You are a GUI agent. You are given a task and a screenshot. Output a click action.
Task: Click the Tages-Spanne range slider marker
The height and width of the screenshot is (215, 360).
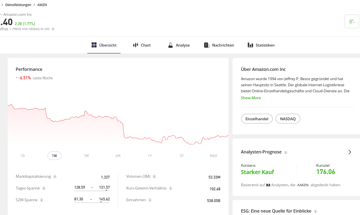[x=106, y=190]
